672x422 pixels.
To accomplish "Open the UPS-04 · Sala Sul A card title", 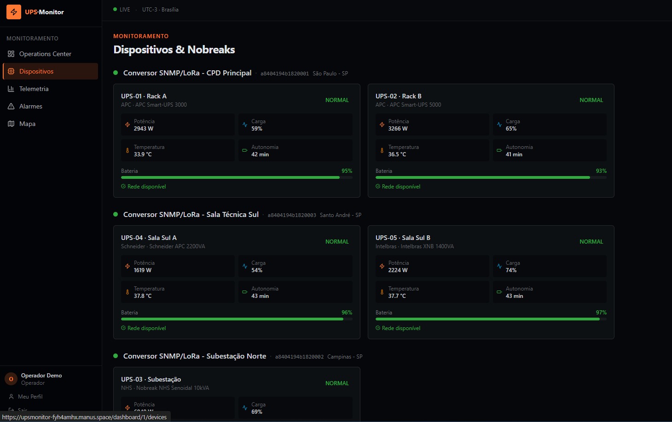I will coord(149,238).
